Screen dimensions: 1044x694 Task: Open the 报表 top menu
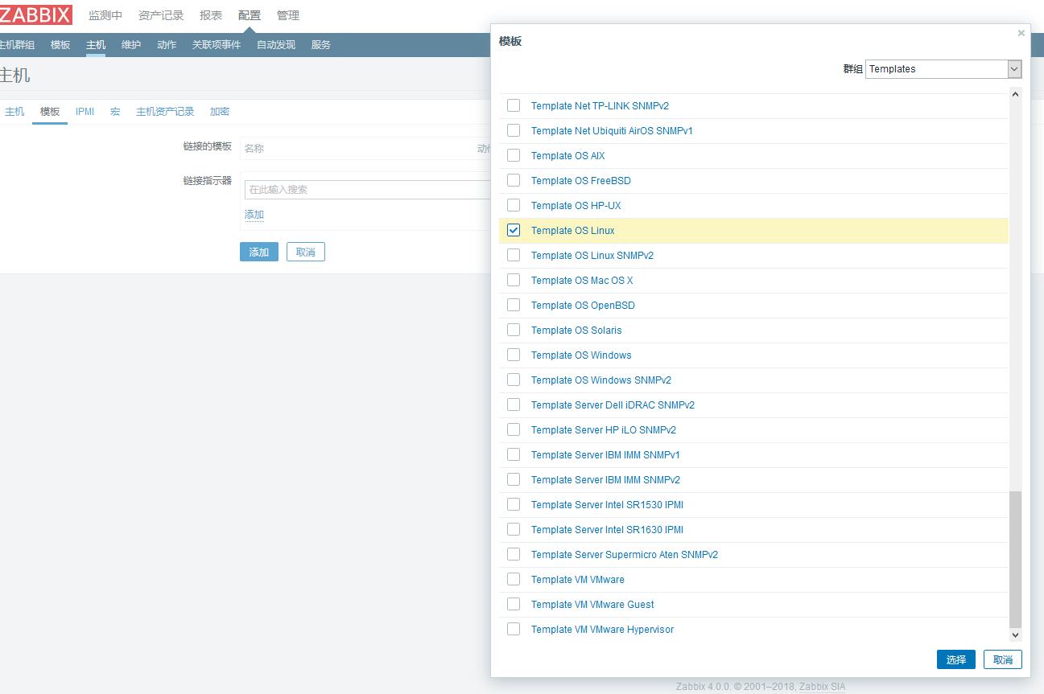point(211,15)
